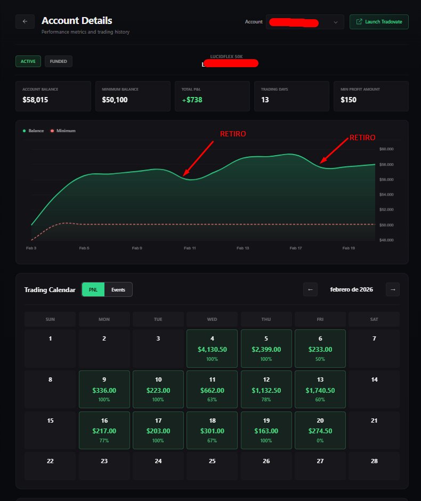Screen dimensions: 421x501
Task: Switch calendar to PNL view
Action: pos(93,290)
